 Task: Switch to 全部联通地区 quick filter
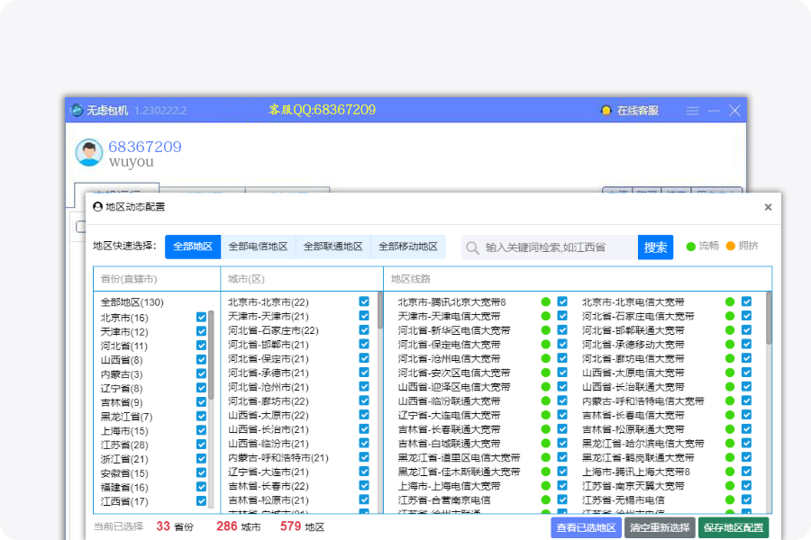[x=333, y=247]
